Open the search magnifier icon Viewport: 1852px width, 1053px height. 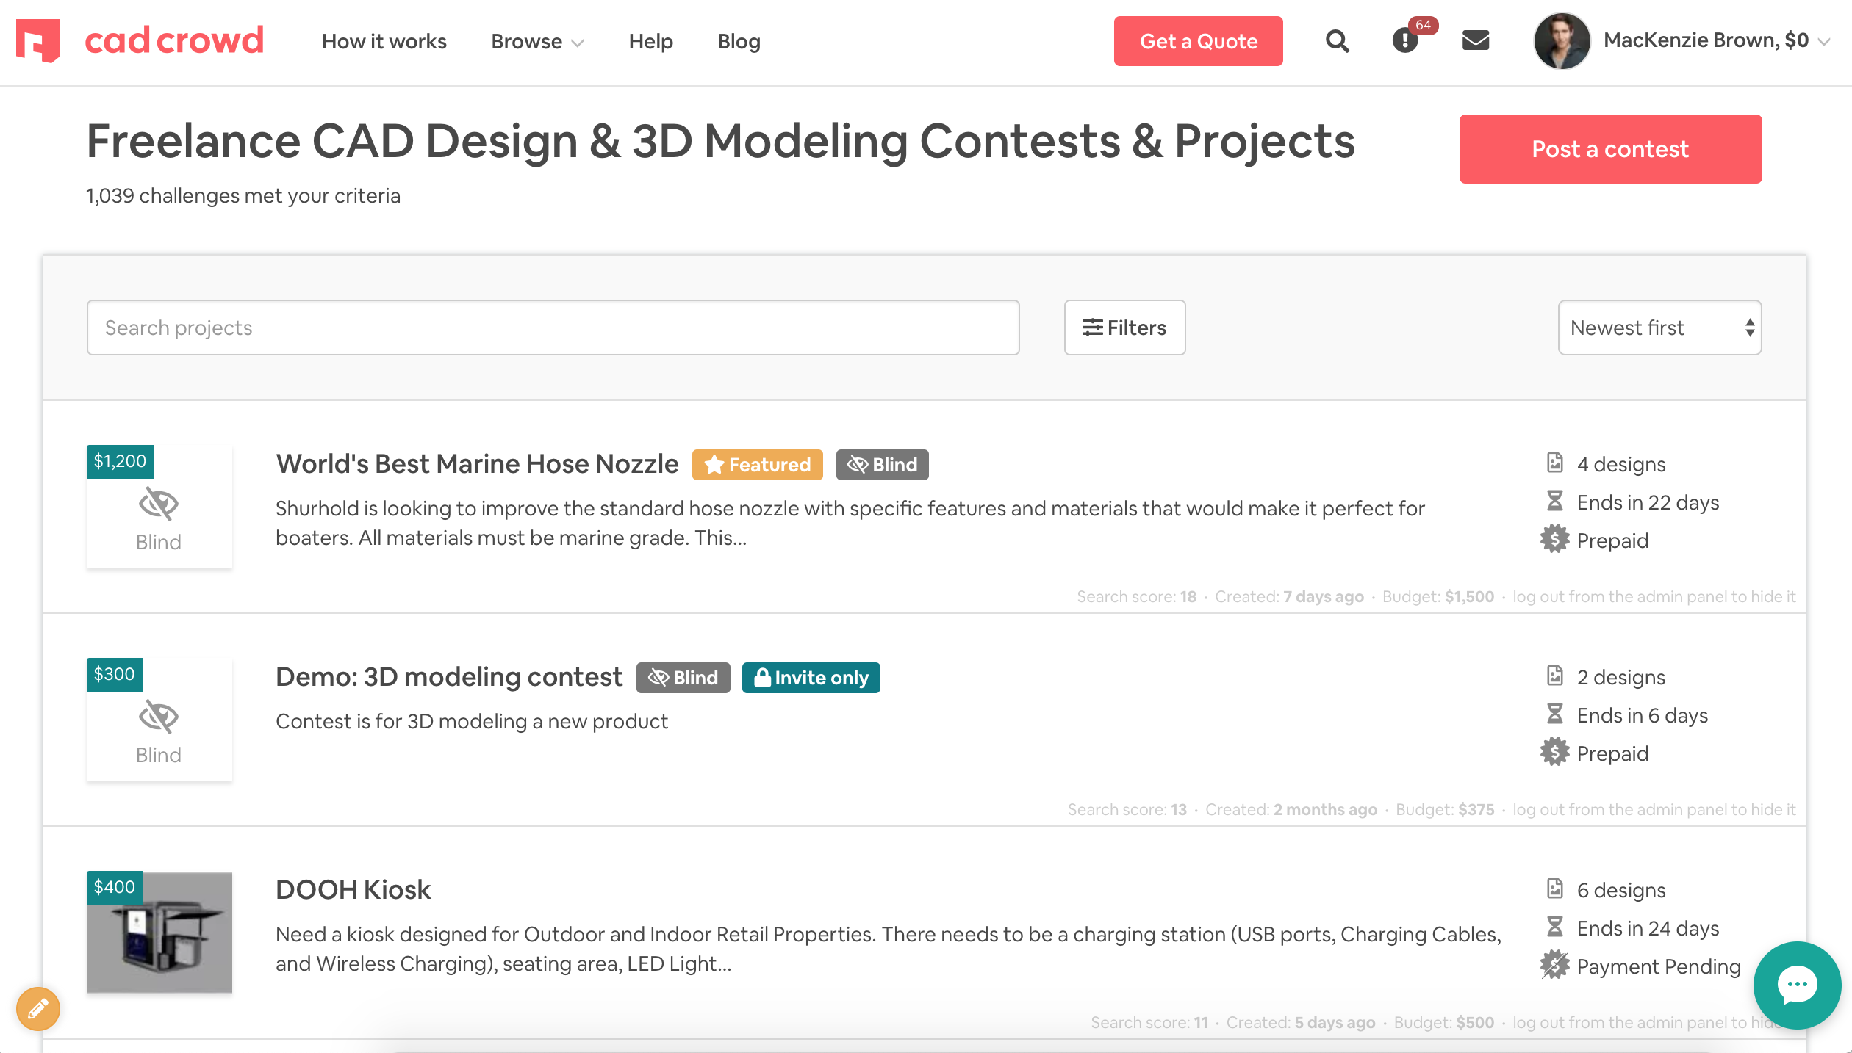1338,41
